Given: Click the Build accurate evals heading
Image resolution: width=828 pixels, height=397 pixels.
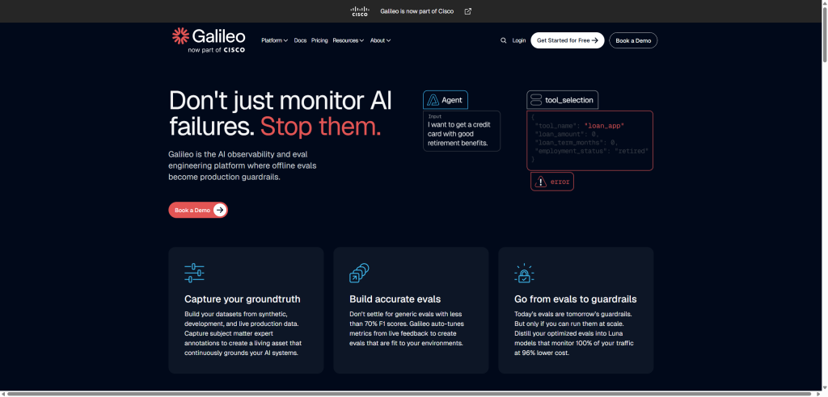Looking at the screenshot, I should 395,299.
